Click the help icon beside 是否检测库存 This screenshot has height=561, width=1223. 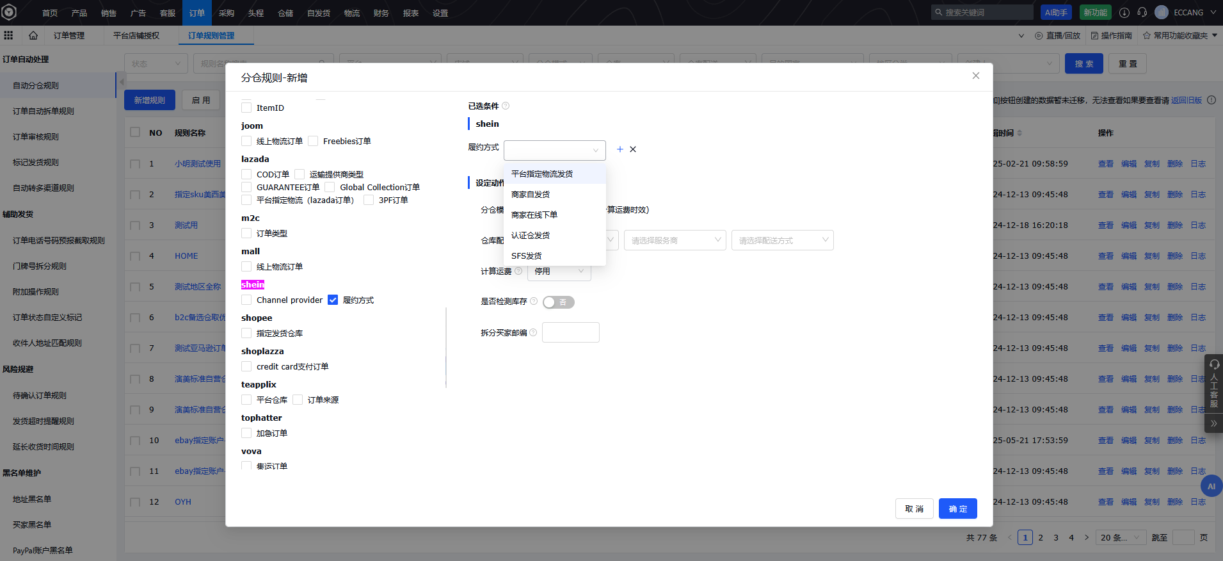coord(534,302)
